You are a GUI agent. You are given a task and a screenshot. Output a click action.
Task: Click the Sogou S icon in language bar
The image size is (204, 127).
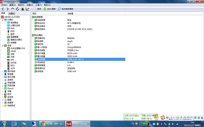pos(163,118)
